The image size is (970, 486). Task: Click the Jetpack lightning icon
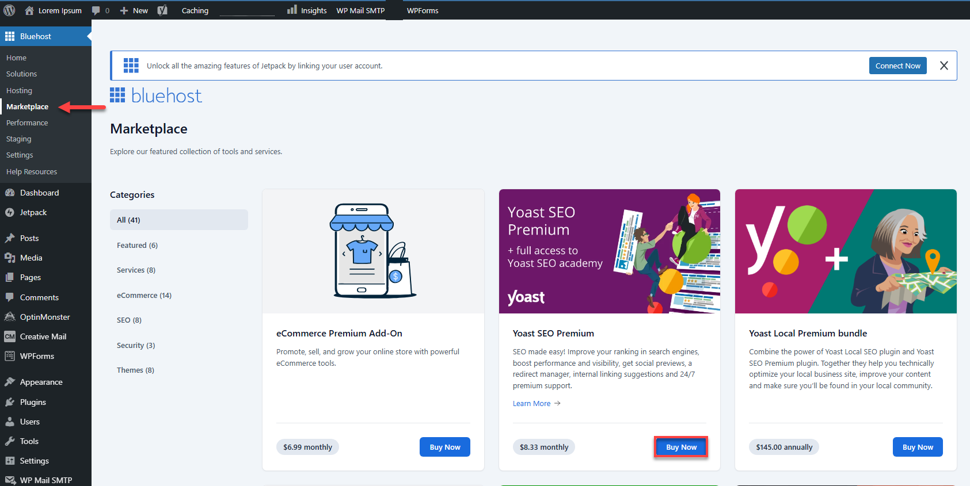(x=10, y=212)
